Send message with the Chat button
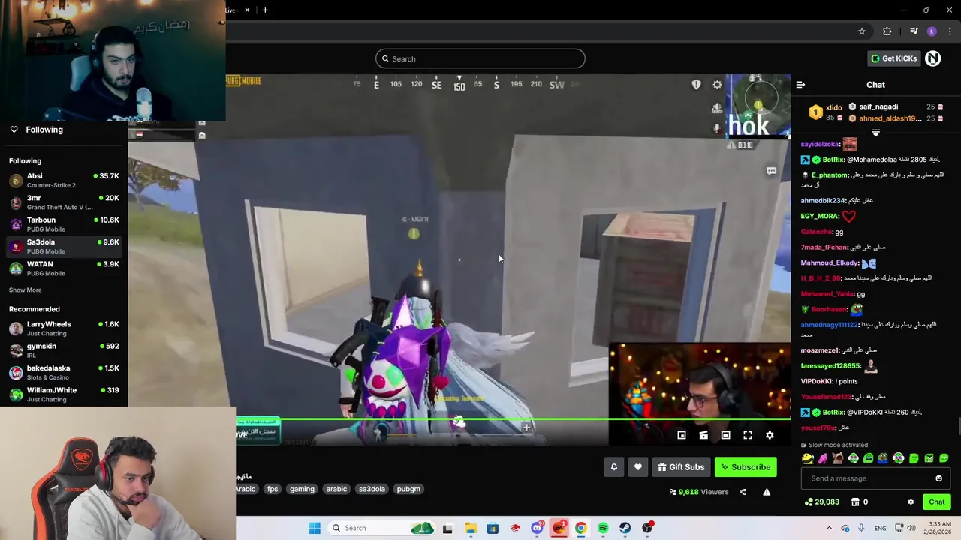This screenshot has height=540, width=961. tap(936, 502)
